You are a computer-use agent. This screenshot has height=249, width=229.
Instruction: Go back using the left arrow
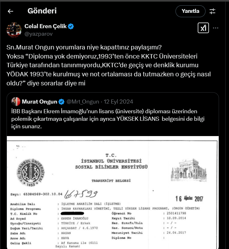[11, 11]
